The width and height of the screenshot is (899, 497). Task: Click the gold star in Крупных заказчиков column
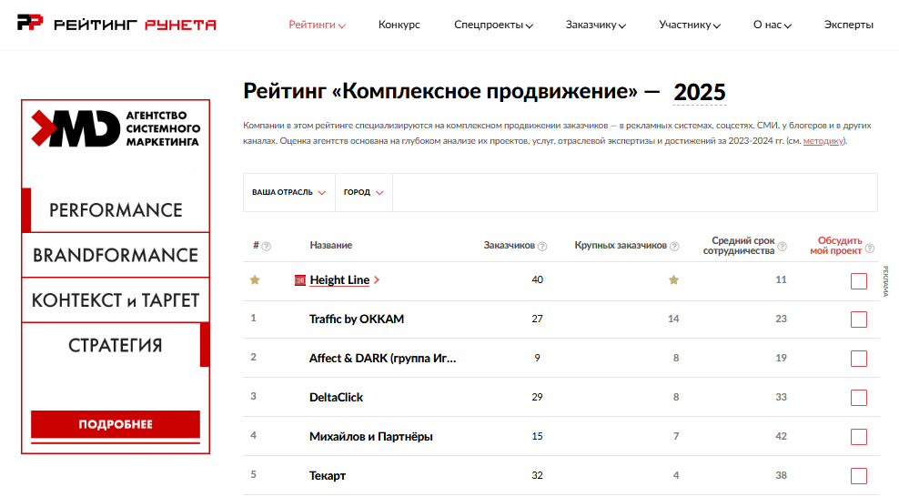coord(673,279)
